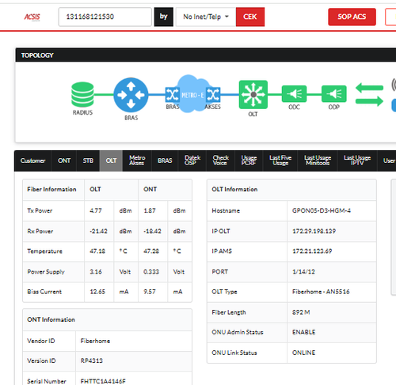
Task: Select hostname value GPON05-D3-HGM-4
Action: (322, 211)
